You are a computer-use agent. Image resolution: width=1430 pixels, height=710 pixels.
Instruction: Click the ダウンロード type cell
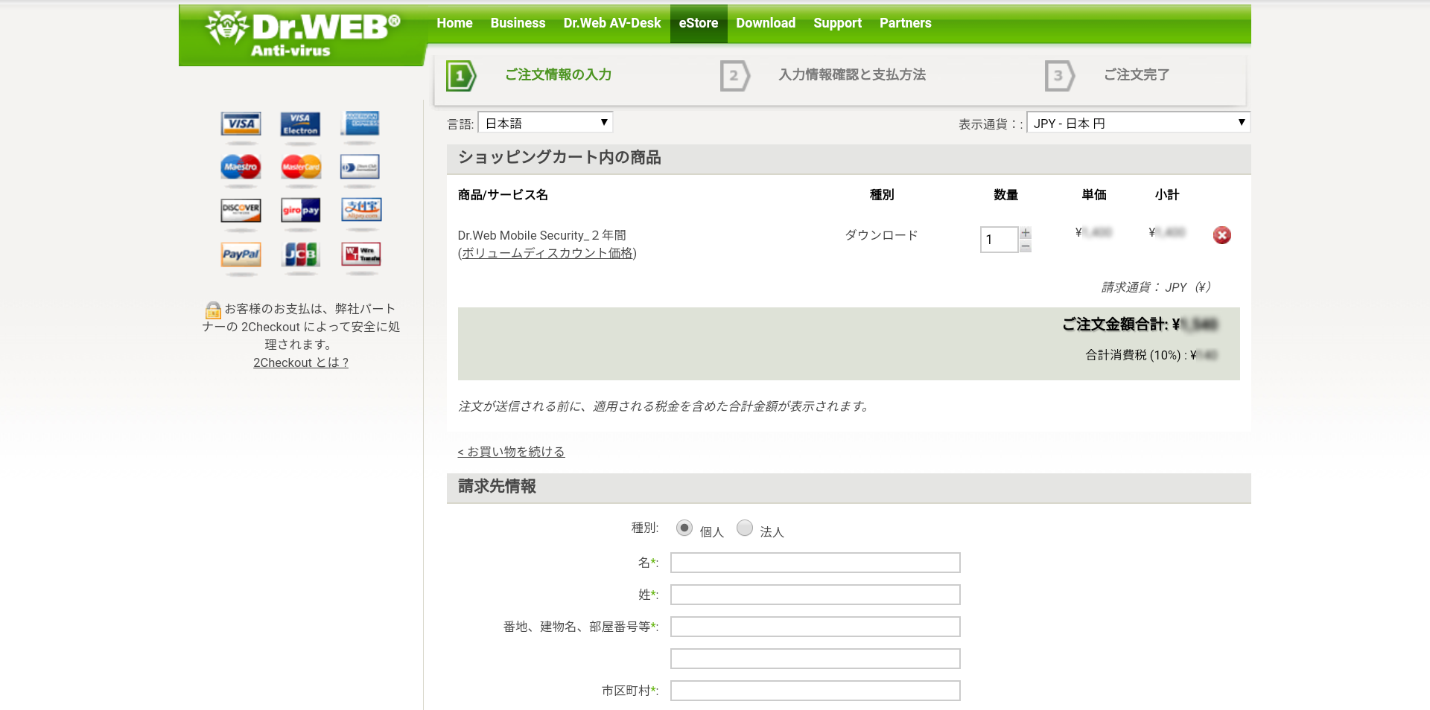pos(881,235)
